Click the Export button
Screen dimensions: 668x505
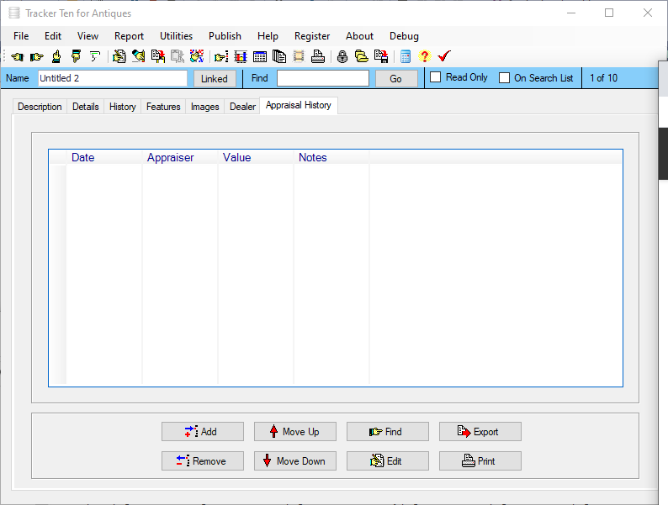480,432
